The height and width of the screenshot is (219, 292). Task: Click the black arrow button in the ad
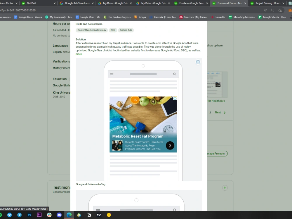click(170, 145)
